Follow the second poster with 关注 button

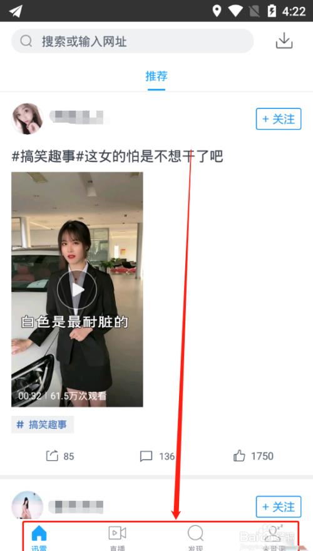coord(279,507)
